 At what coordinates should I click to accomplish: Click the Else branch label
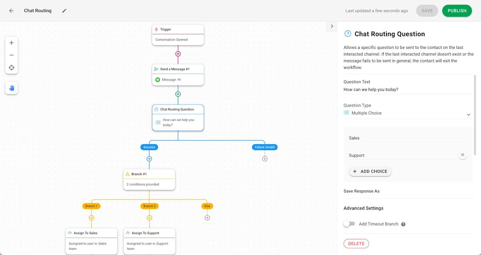207,206
